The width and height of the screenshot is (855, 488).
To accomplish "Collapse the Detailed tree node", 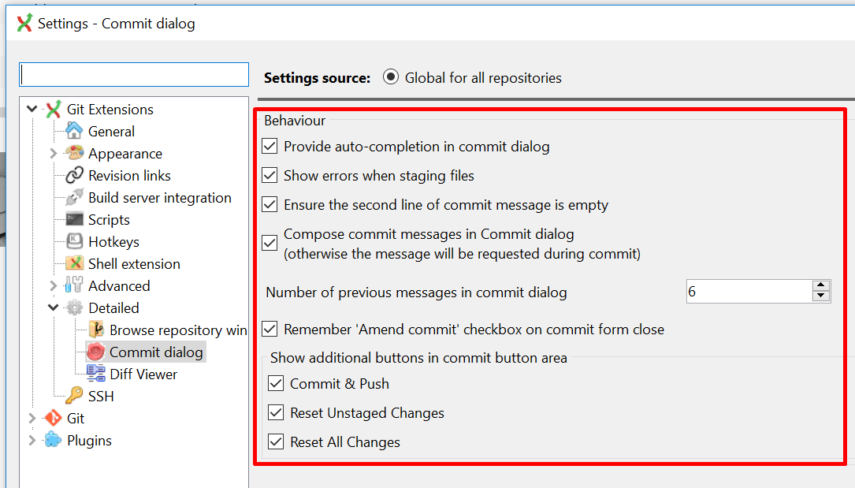I will coord(52,307).
